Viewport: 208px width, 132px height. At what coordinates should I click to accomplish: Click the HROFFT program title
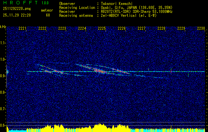(21, 3)
